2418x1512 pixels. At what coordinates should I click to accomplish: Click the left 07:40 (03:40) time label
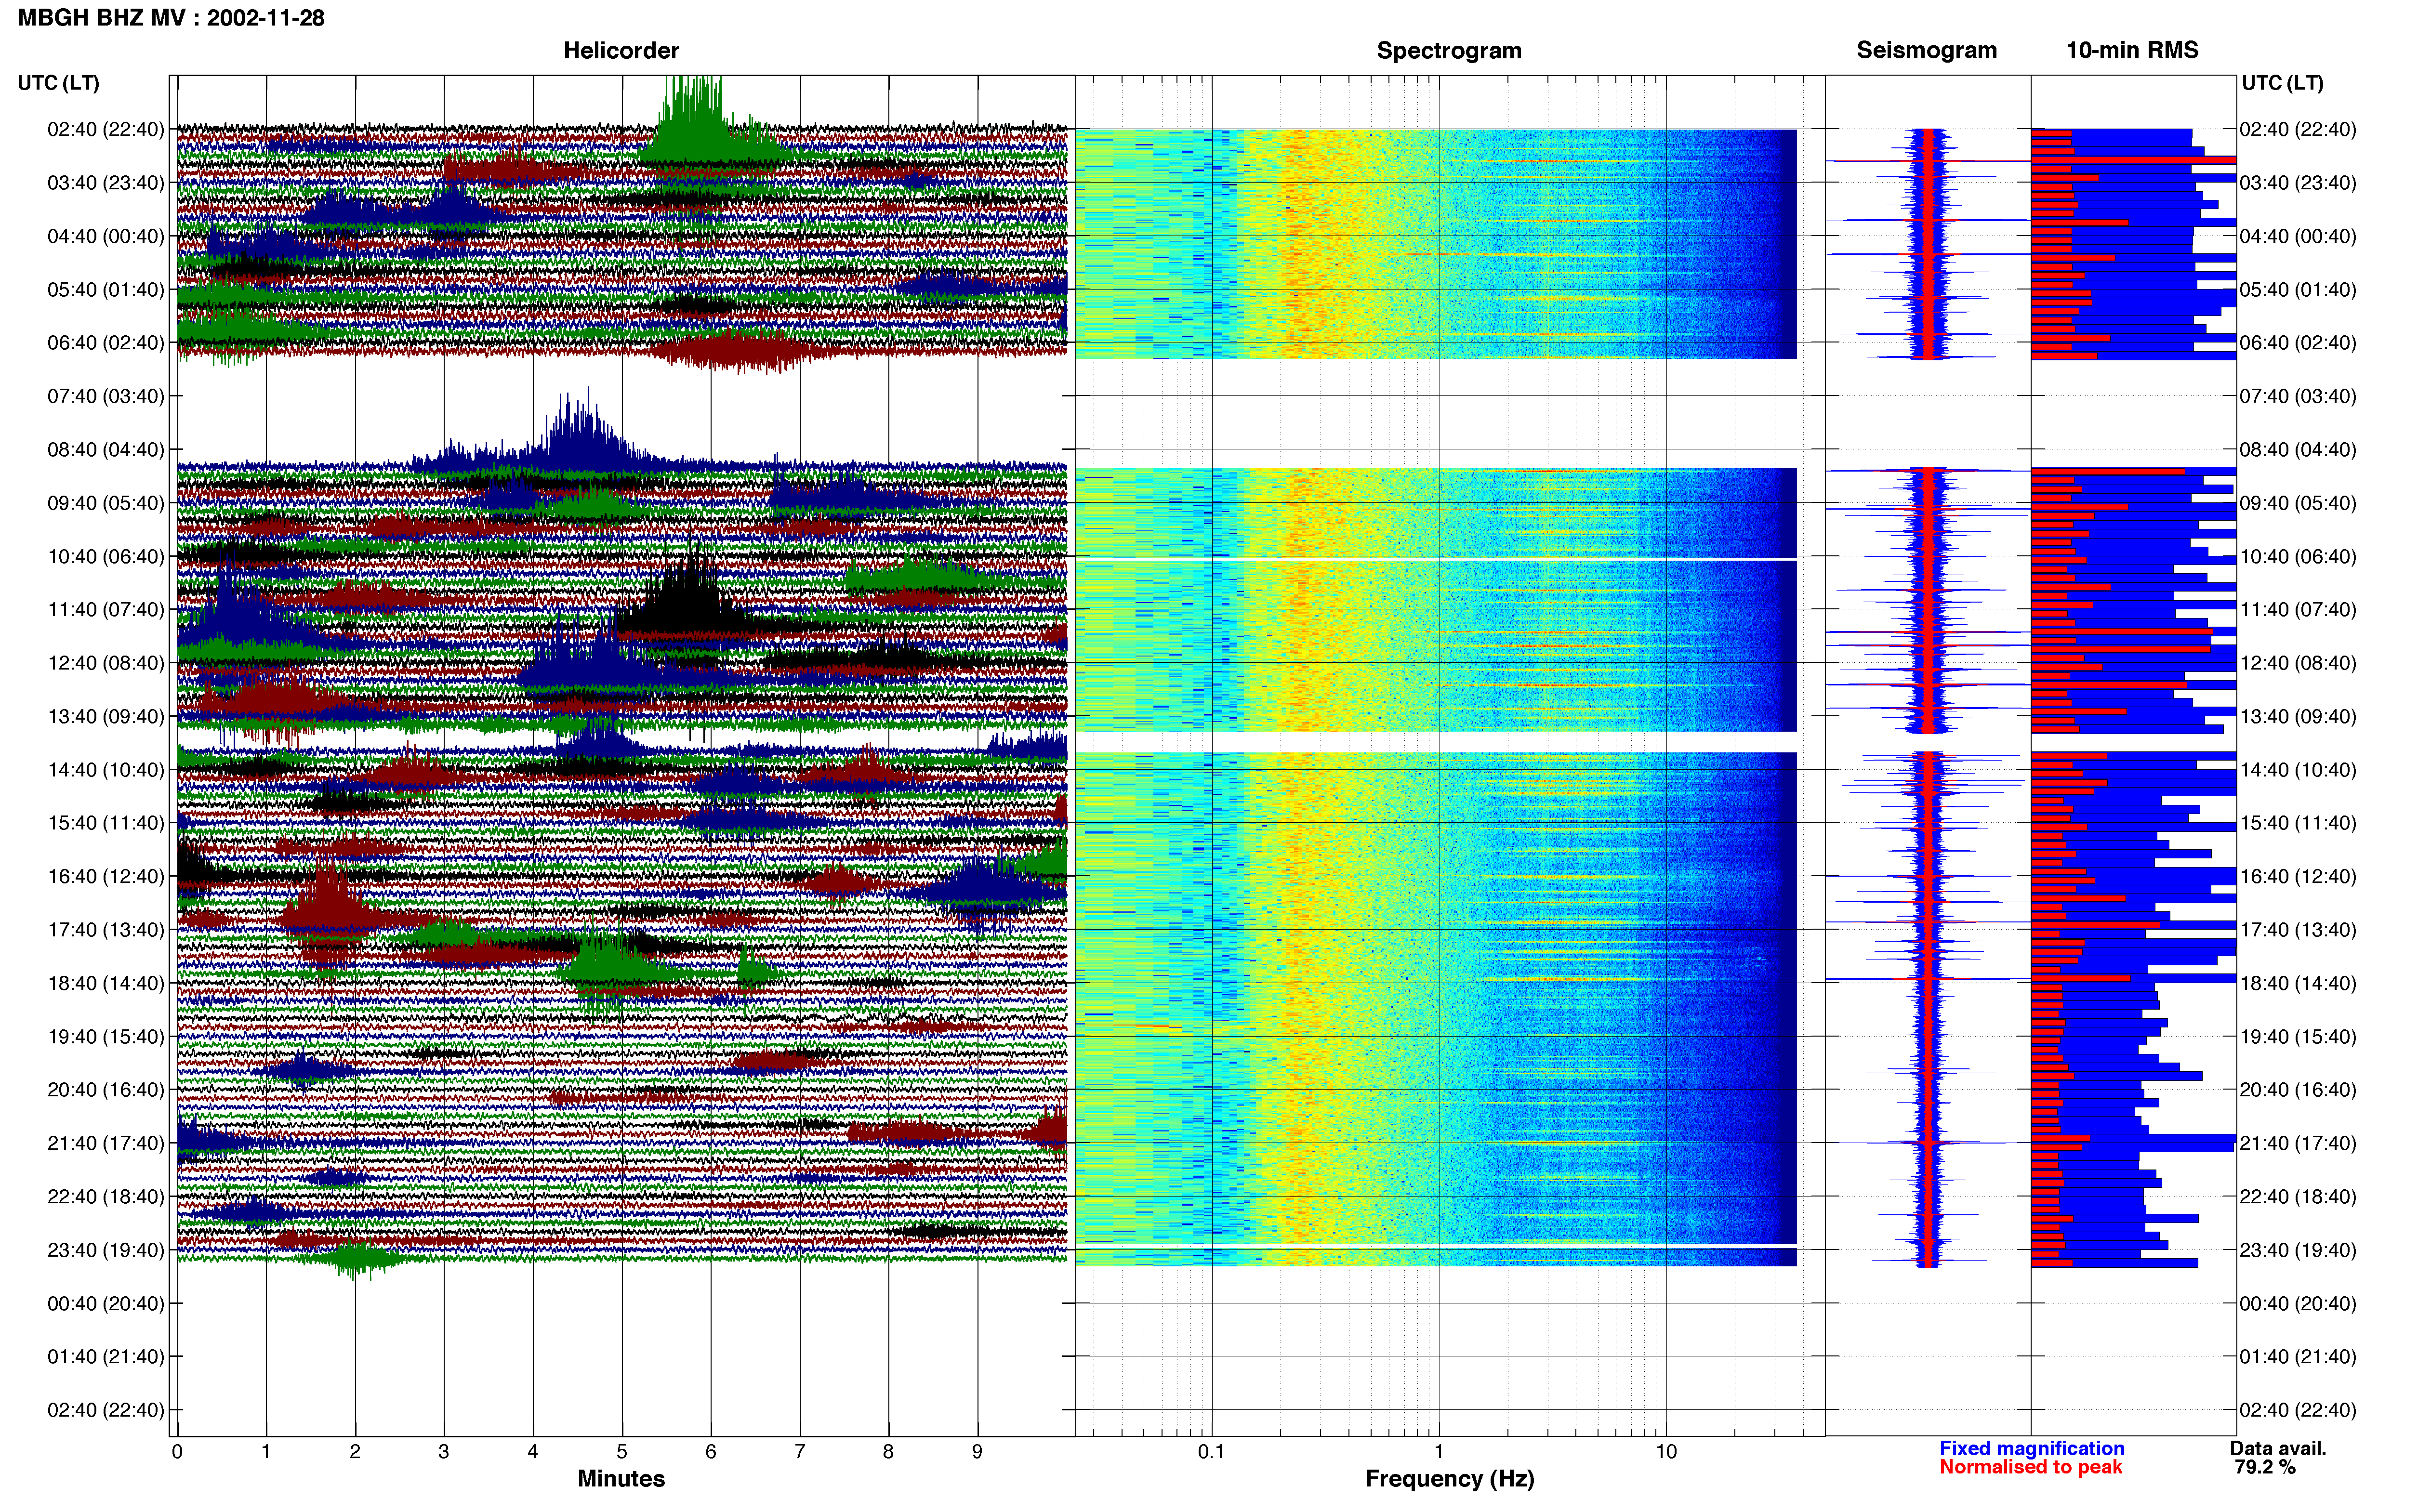pos(106,396)
